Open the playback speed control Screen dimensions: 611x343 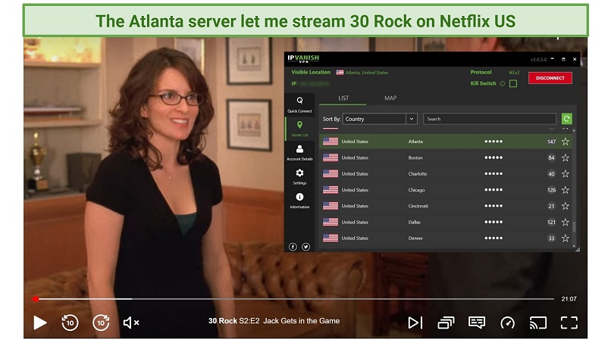[507, 323]
